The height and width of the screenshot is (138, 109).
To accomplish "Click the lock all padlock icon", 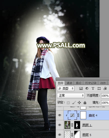I will click(85, 103).
